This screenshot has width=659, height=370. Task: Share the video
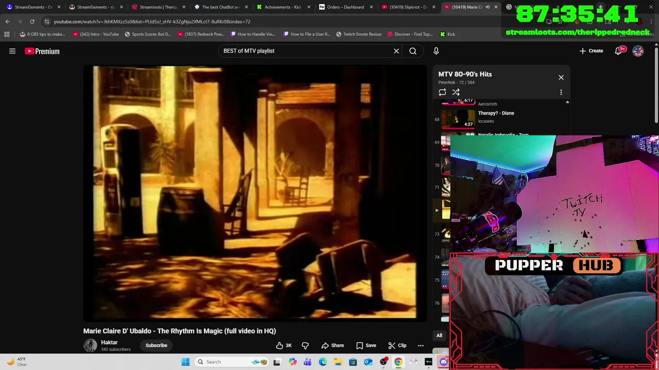coord(333,345)
